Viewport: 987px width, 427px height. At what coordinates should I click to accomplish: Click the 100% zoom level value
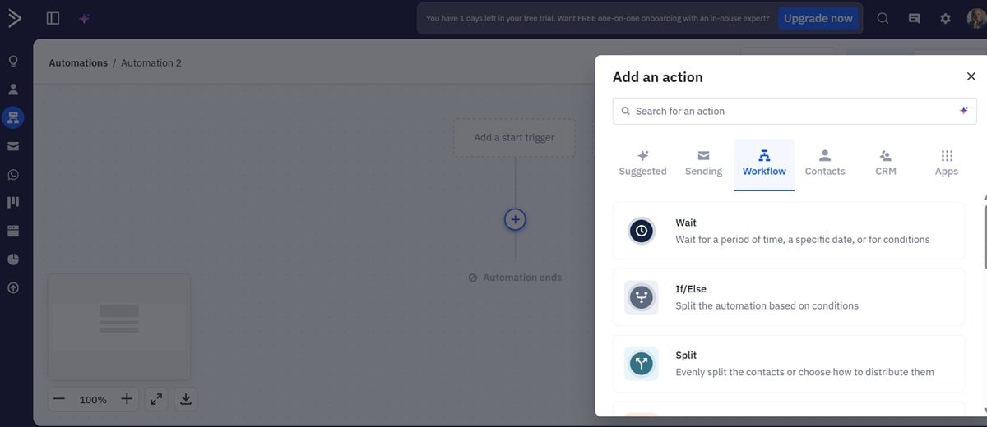(x=93, y=400)
